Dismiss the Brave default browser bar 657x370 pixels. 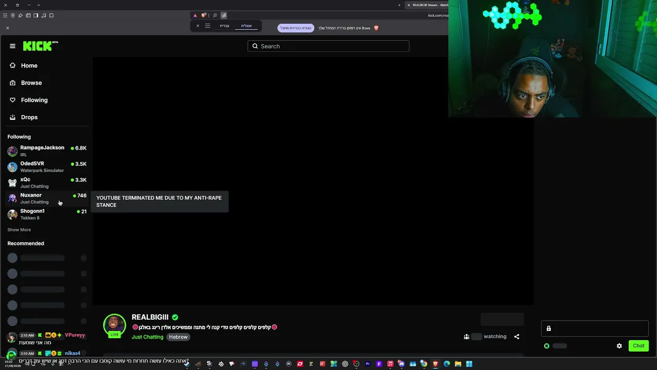(8, 28)
